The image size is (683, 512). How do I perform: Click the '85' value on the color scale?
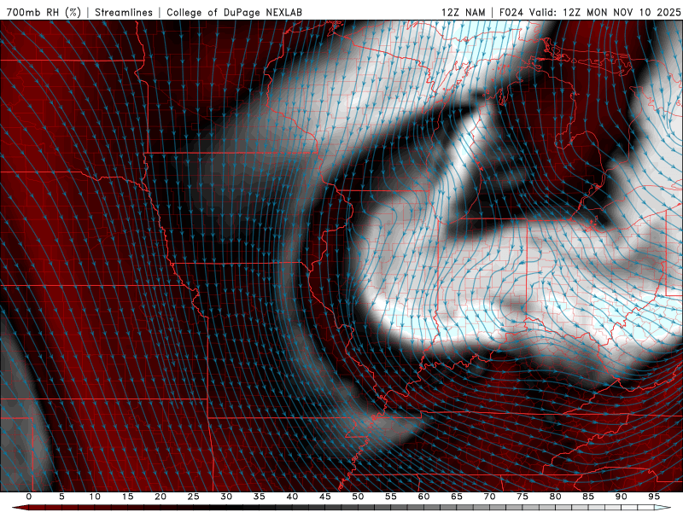(588, 497)
